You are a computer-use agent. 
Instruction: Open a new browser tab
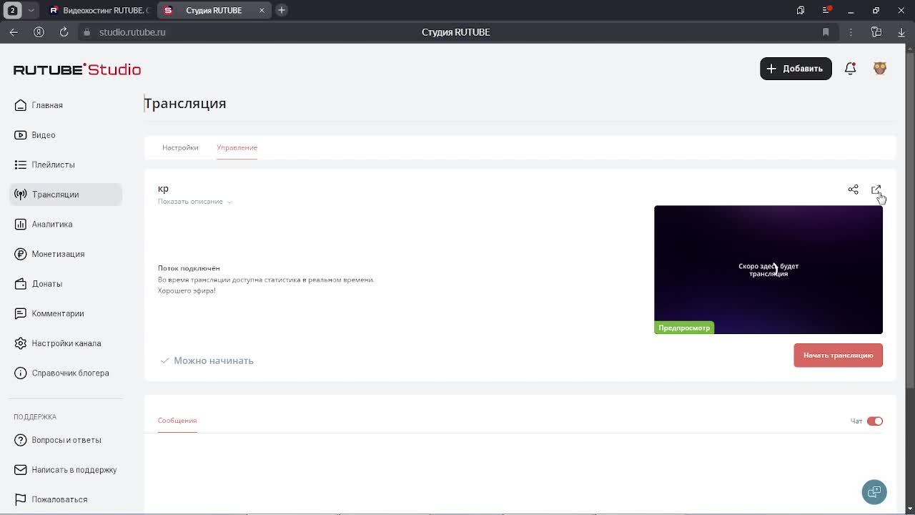coord(282,10)
